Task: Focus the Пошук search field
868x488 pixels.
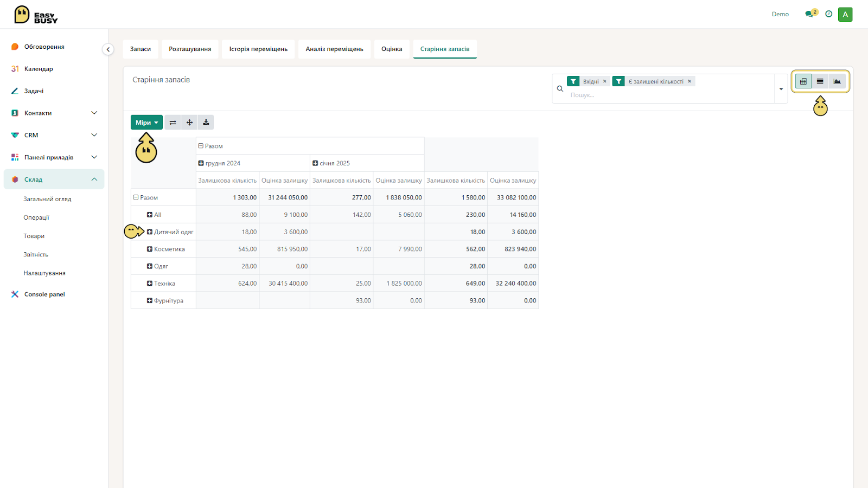Action: (x=670, y=95)
